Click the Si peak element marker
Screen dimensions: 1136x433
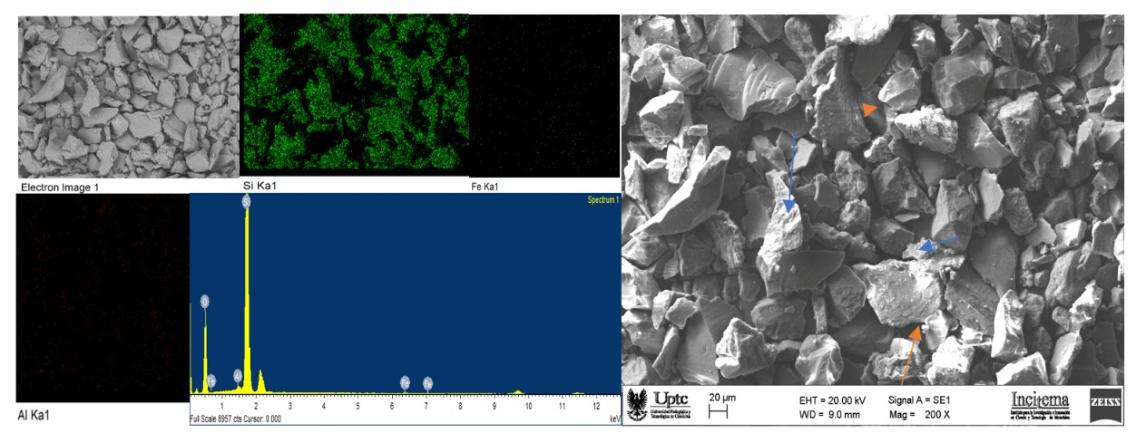[246, 201]
